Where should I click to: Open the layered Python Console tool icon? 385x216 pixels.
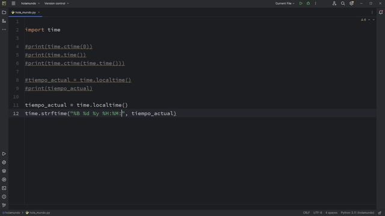coord(4,171)
